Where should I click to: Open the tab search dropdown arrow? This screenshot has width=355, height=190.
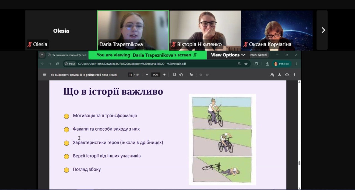click(x=42, y=55)
